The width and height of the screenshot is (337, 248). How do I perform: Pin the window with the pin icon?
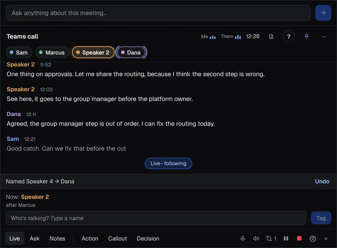click(x=306, y=36)
